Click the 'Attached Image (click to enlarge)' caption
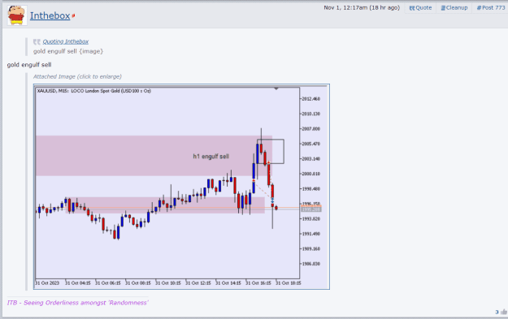 (77, 76)
